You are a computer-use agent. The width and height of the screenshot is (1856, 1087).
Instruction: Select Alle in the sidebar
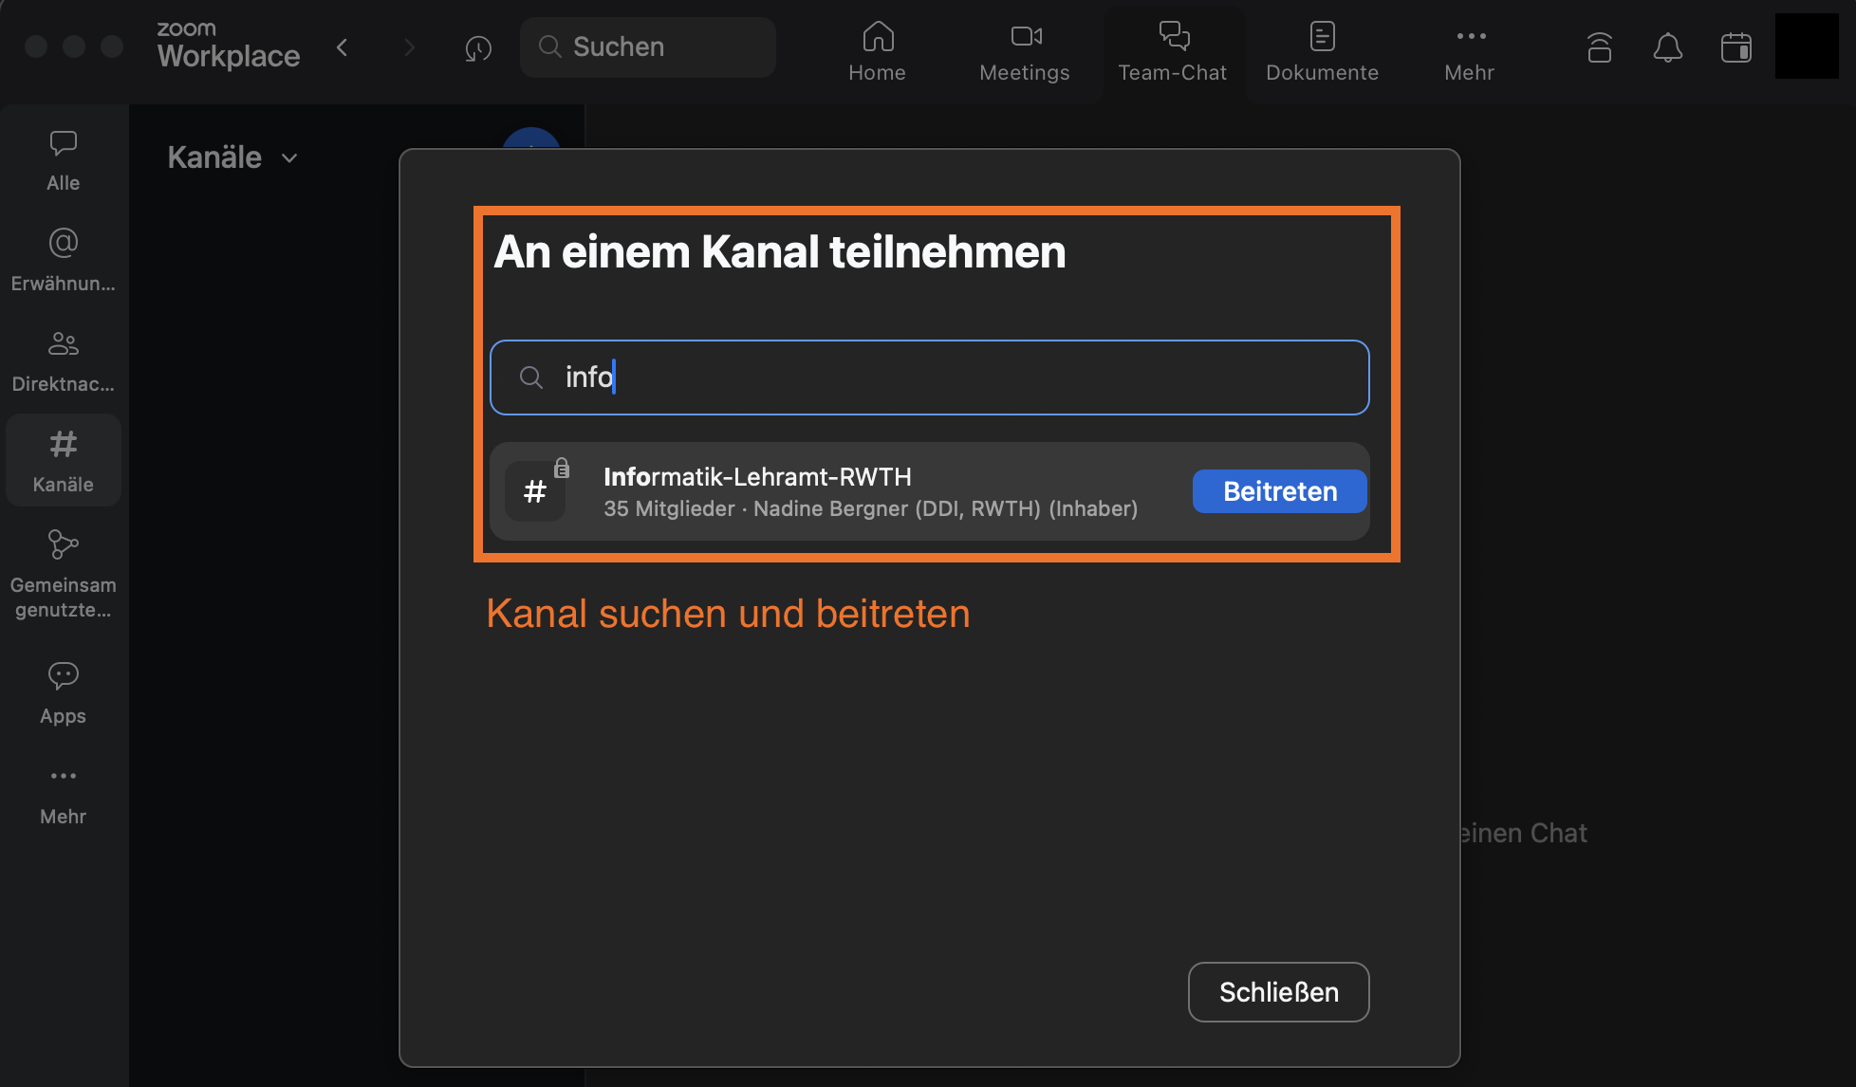[x=63, y=159]
